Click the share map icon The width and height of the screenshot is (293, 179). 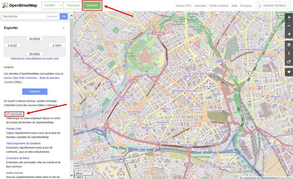(x=289, y=61)
